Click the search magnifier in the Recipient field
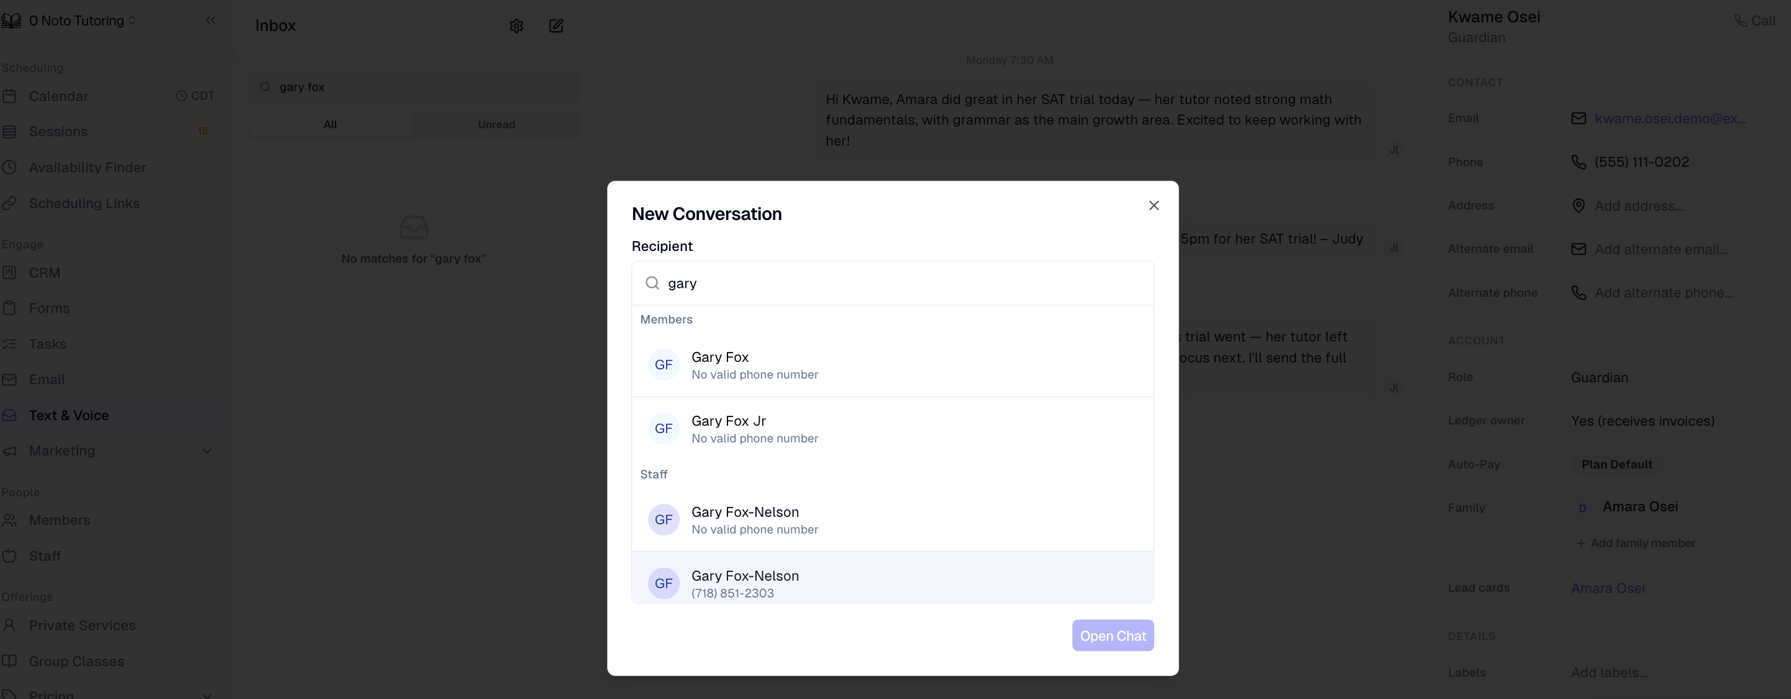This screenshot has height=699, width=1791. point(652,283)
